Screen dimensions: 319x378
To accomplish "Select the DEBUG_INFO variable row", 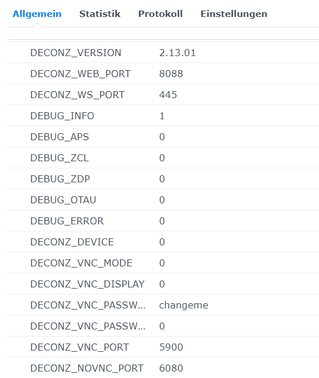I will pyautogui.click(x=163, y=116).
